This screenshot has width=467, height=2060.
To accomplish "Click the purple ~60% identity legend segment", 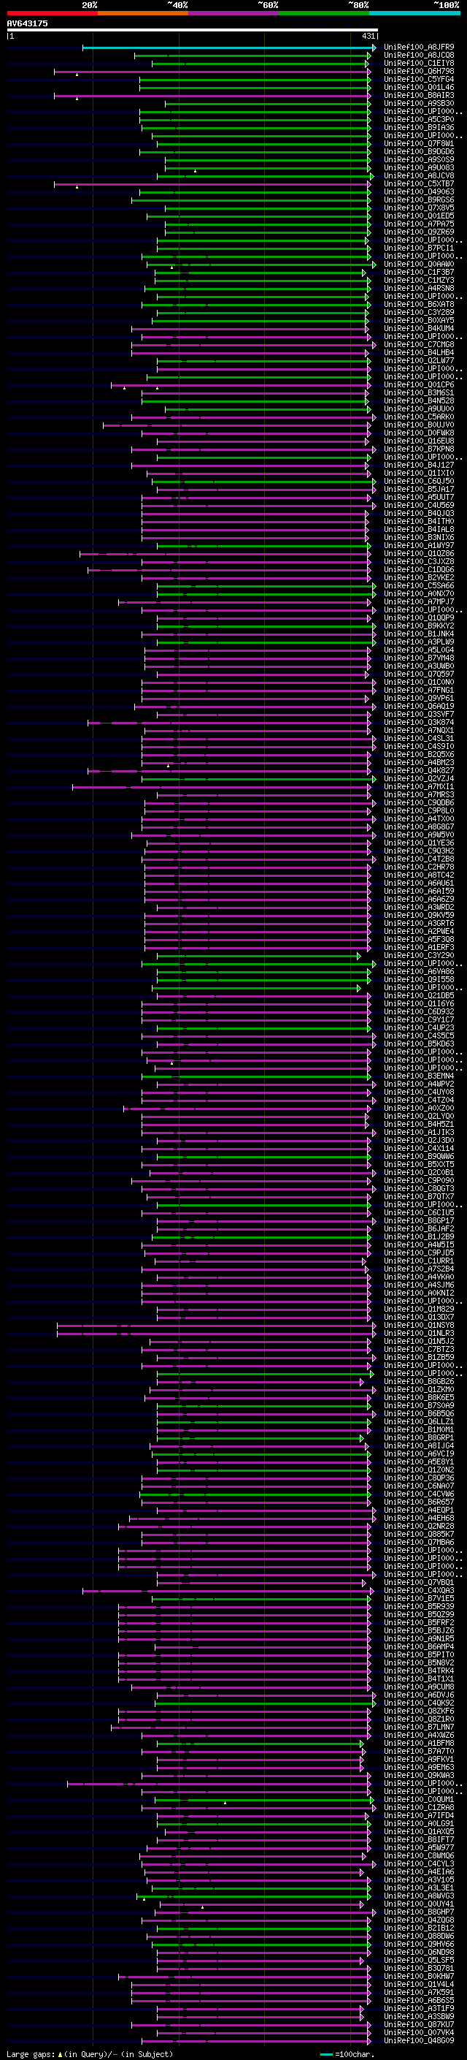I will click(234, 13).
